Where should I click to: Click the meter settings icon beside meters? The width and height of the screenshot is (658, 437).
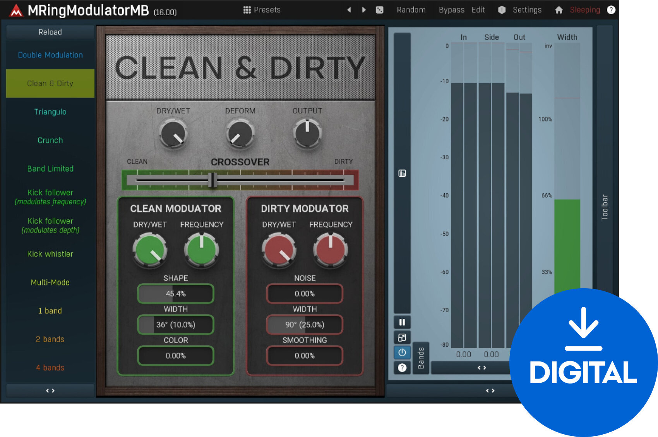click(x=402, y=173)
